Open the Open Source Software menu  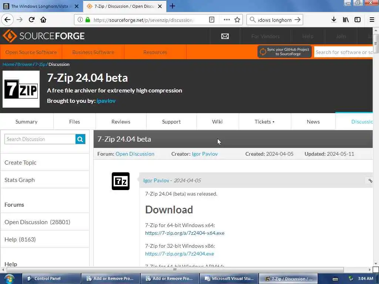(31, 52)
